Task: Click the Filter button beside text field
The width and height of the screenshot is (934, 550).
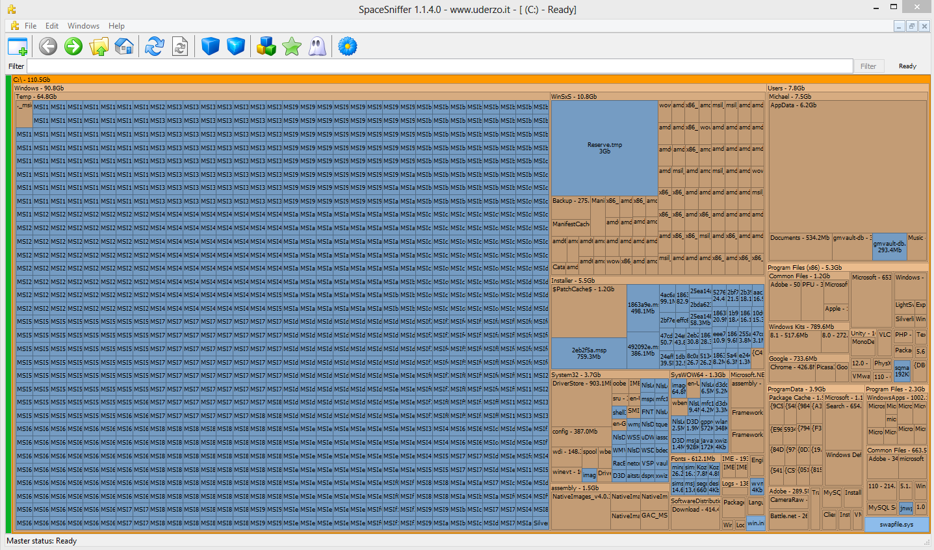Action: tap(868, 66)
